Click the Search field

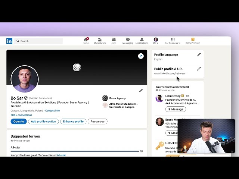tap(38, 41)
